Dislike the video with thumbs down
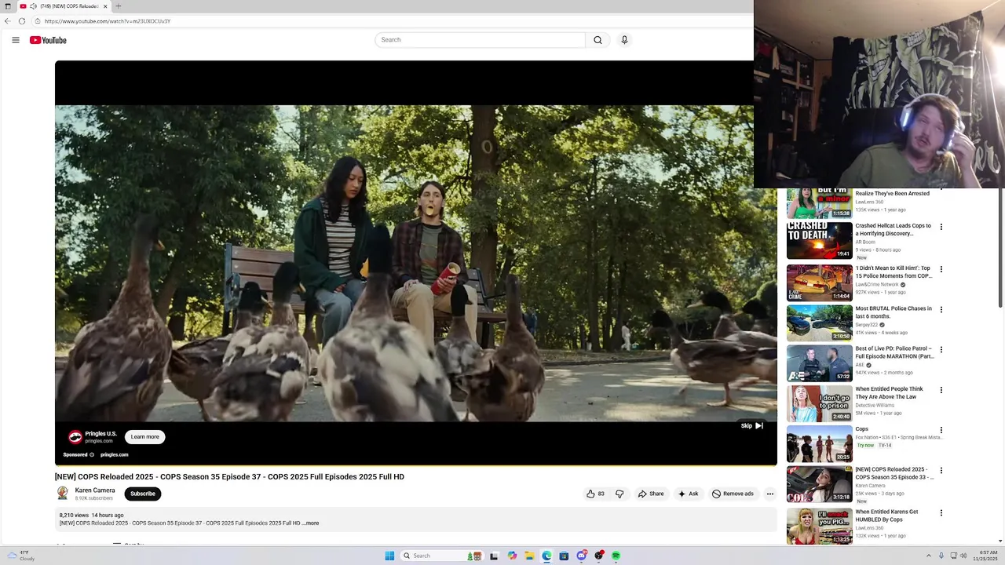1005x565 pixels. click(619, 494)
